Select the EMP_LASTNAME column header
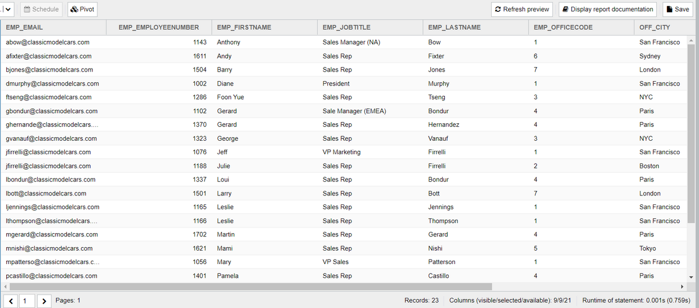 [x=454, y=27]
